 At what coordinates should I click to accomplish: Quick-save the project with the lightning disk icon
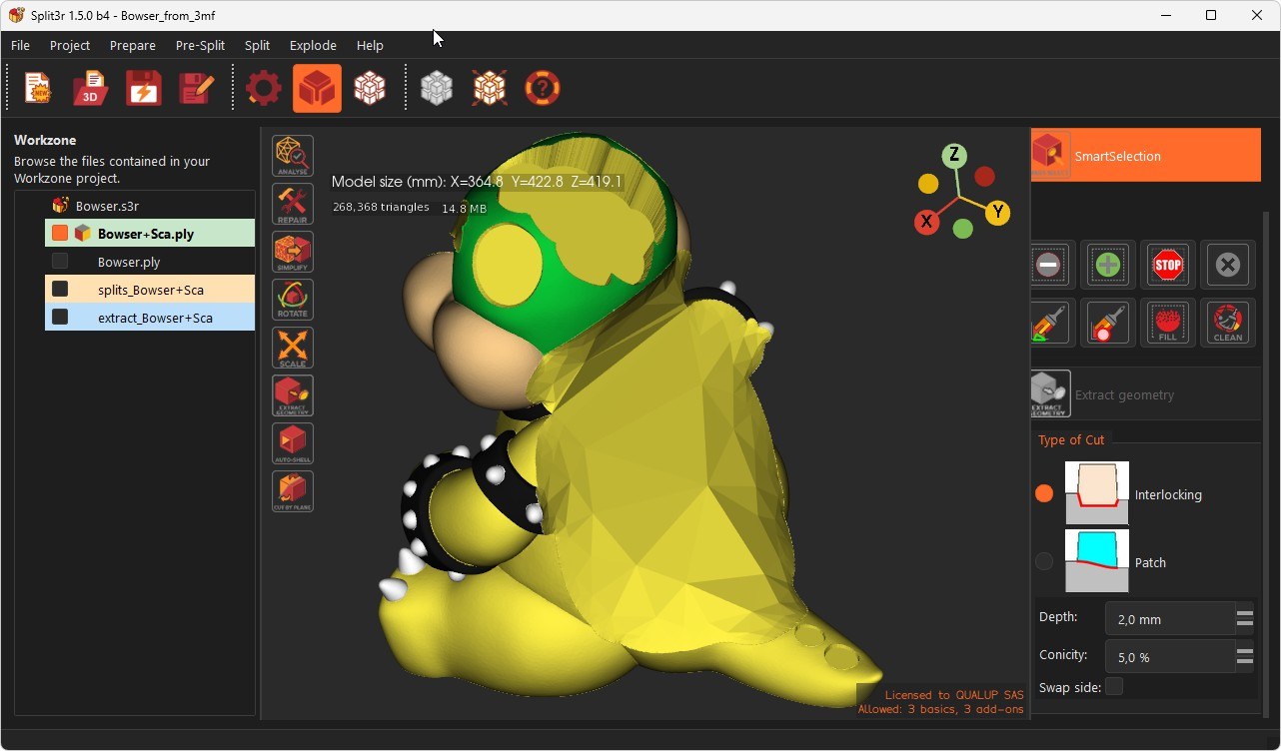click(x=144, y=89)
